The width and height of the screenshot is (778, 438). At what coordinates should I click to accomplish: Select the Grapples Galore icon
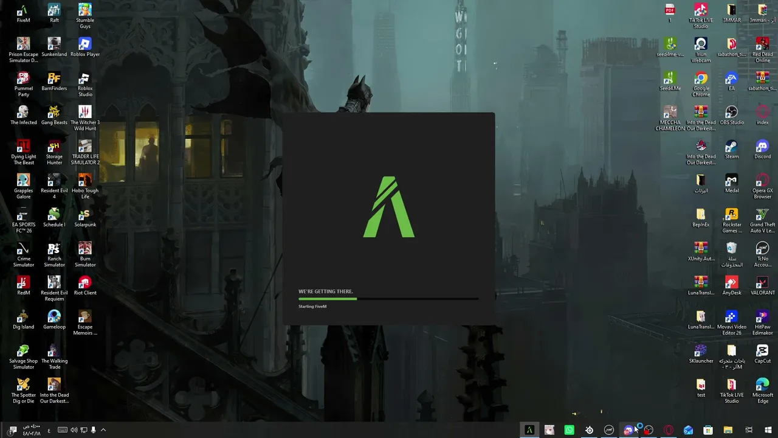[x=23, y=187]
